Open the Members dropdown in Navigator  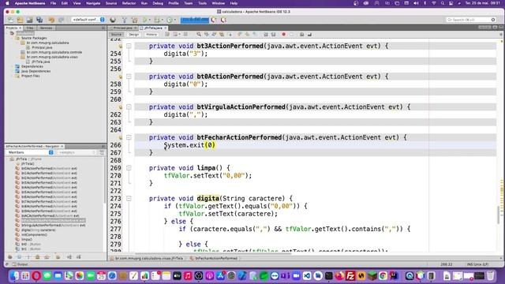(x=31, y=152)
